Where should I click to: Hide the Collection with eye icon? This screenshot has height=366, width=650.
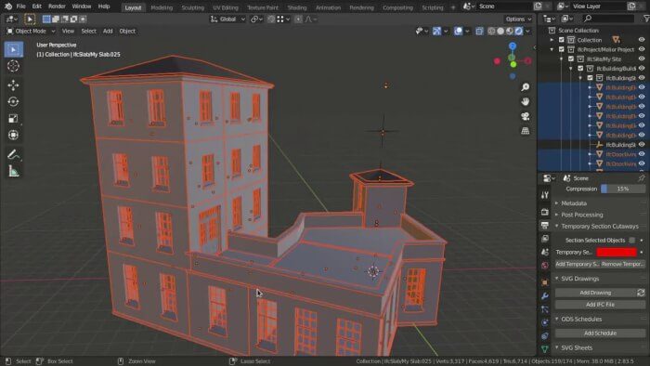(x=642, y=40)
